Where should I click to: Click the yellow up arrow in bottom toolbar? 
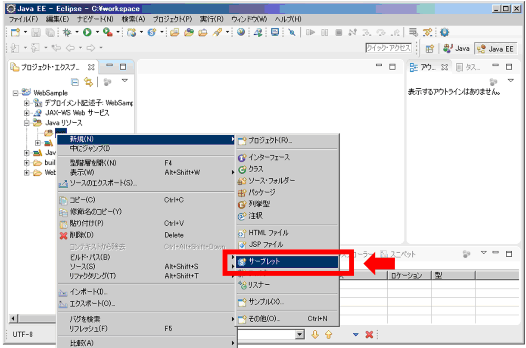(x=328, y=335)
